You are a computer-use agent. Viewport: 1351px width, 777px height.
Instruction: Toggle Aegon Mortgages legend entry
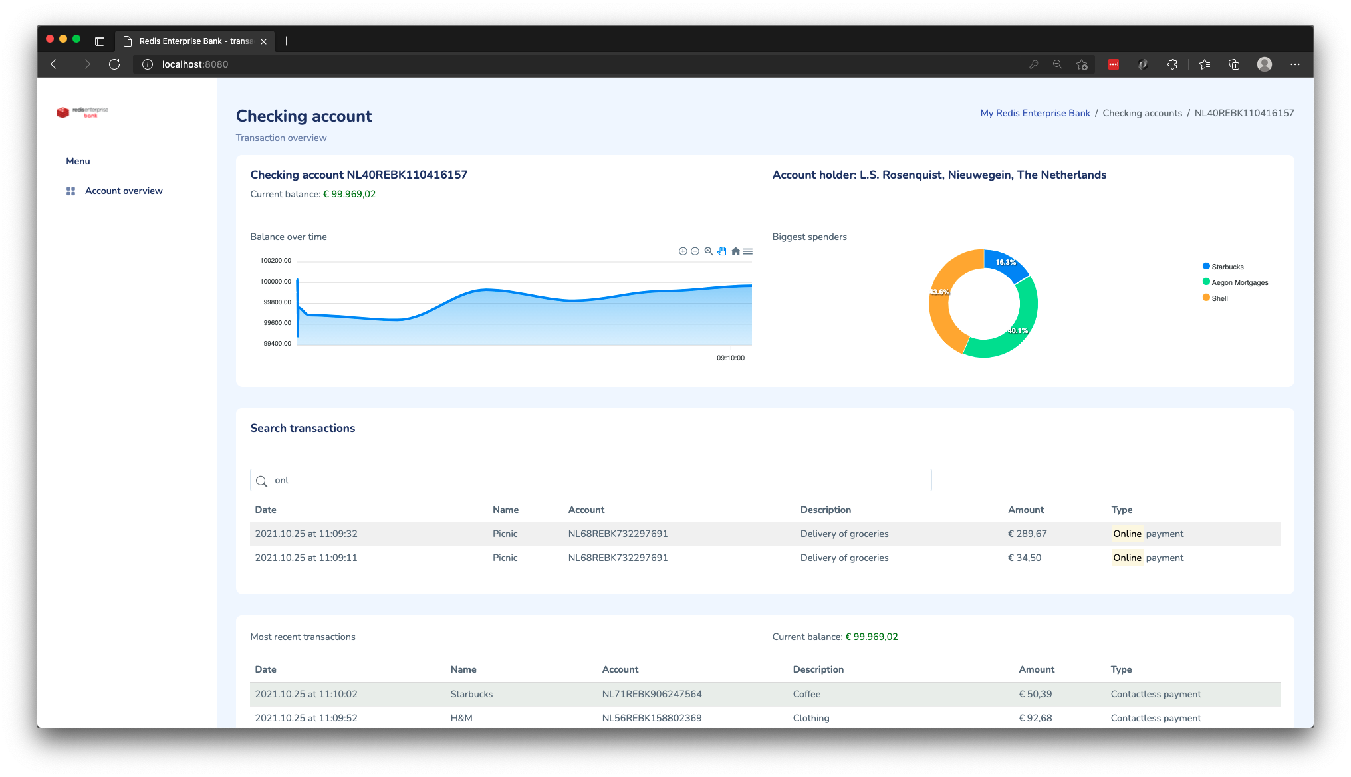point(1239,282)
